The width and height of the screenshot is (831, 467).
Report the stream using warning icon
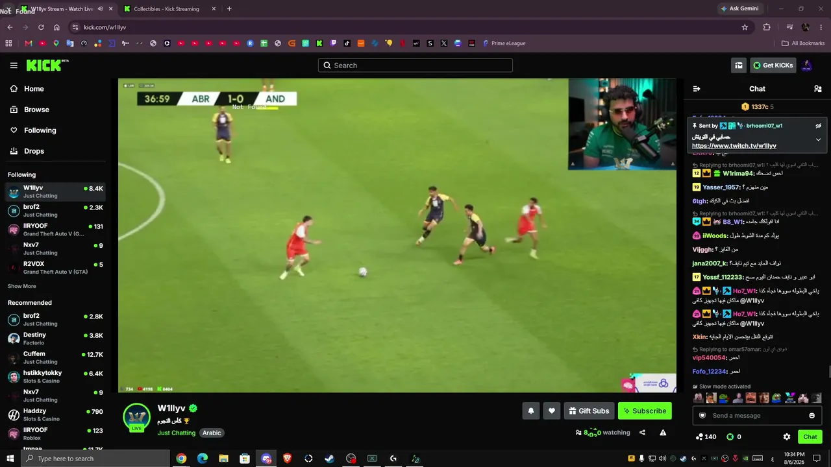tap(663, 433)
